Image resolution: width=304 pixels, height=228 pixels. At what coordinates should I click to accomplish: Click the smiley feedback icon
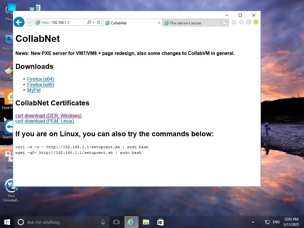pyautogui.click(x=256, y=22)
